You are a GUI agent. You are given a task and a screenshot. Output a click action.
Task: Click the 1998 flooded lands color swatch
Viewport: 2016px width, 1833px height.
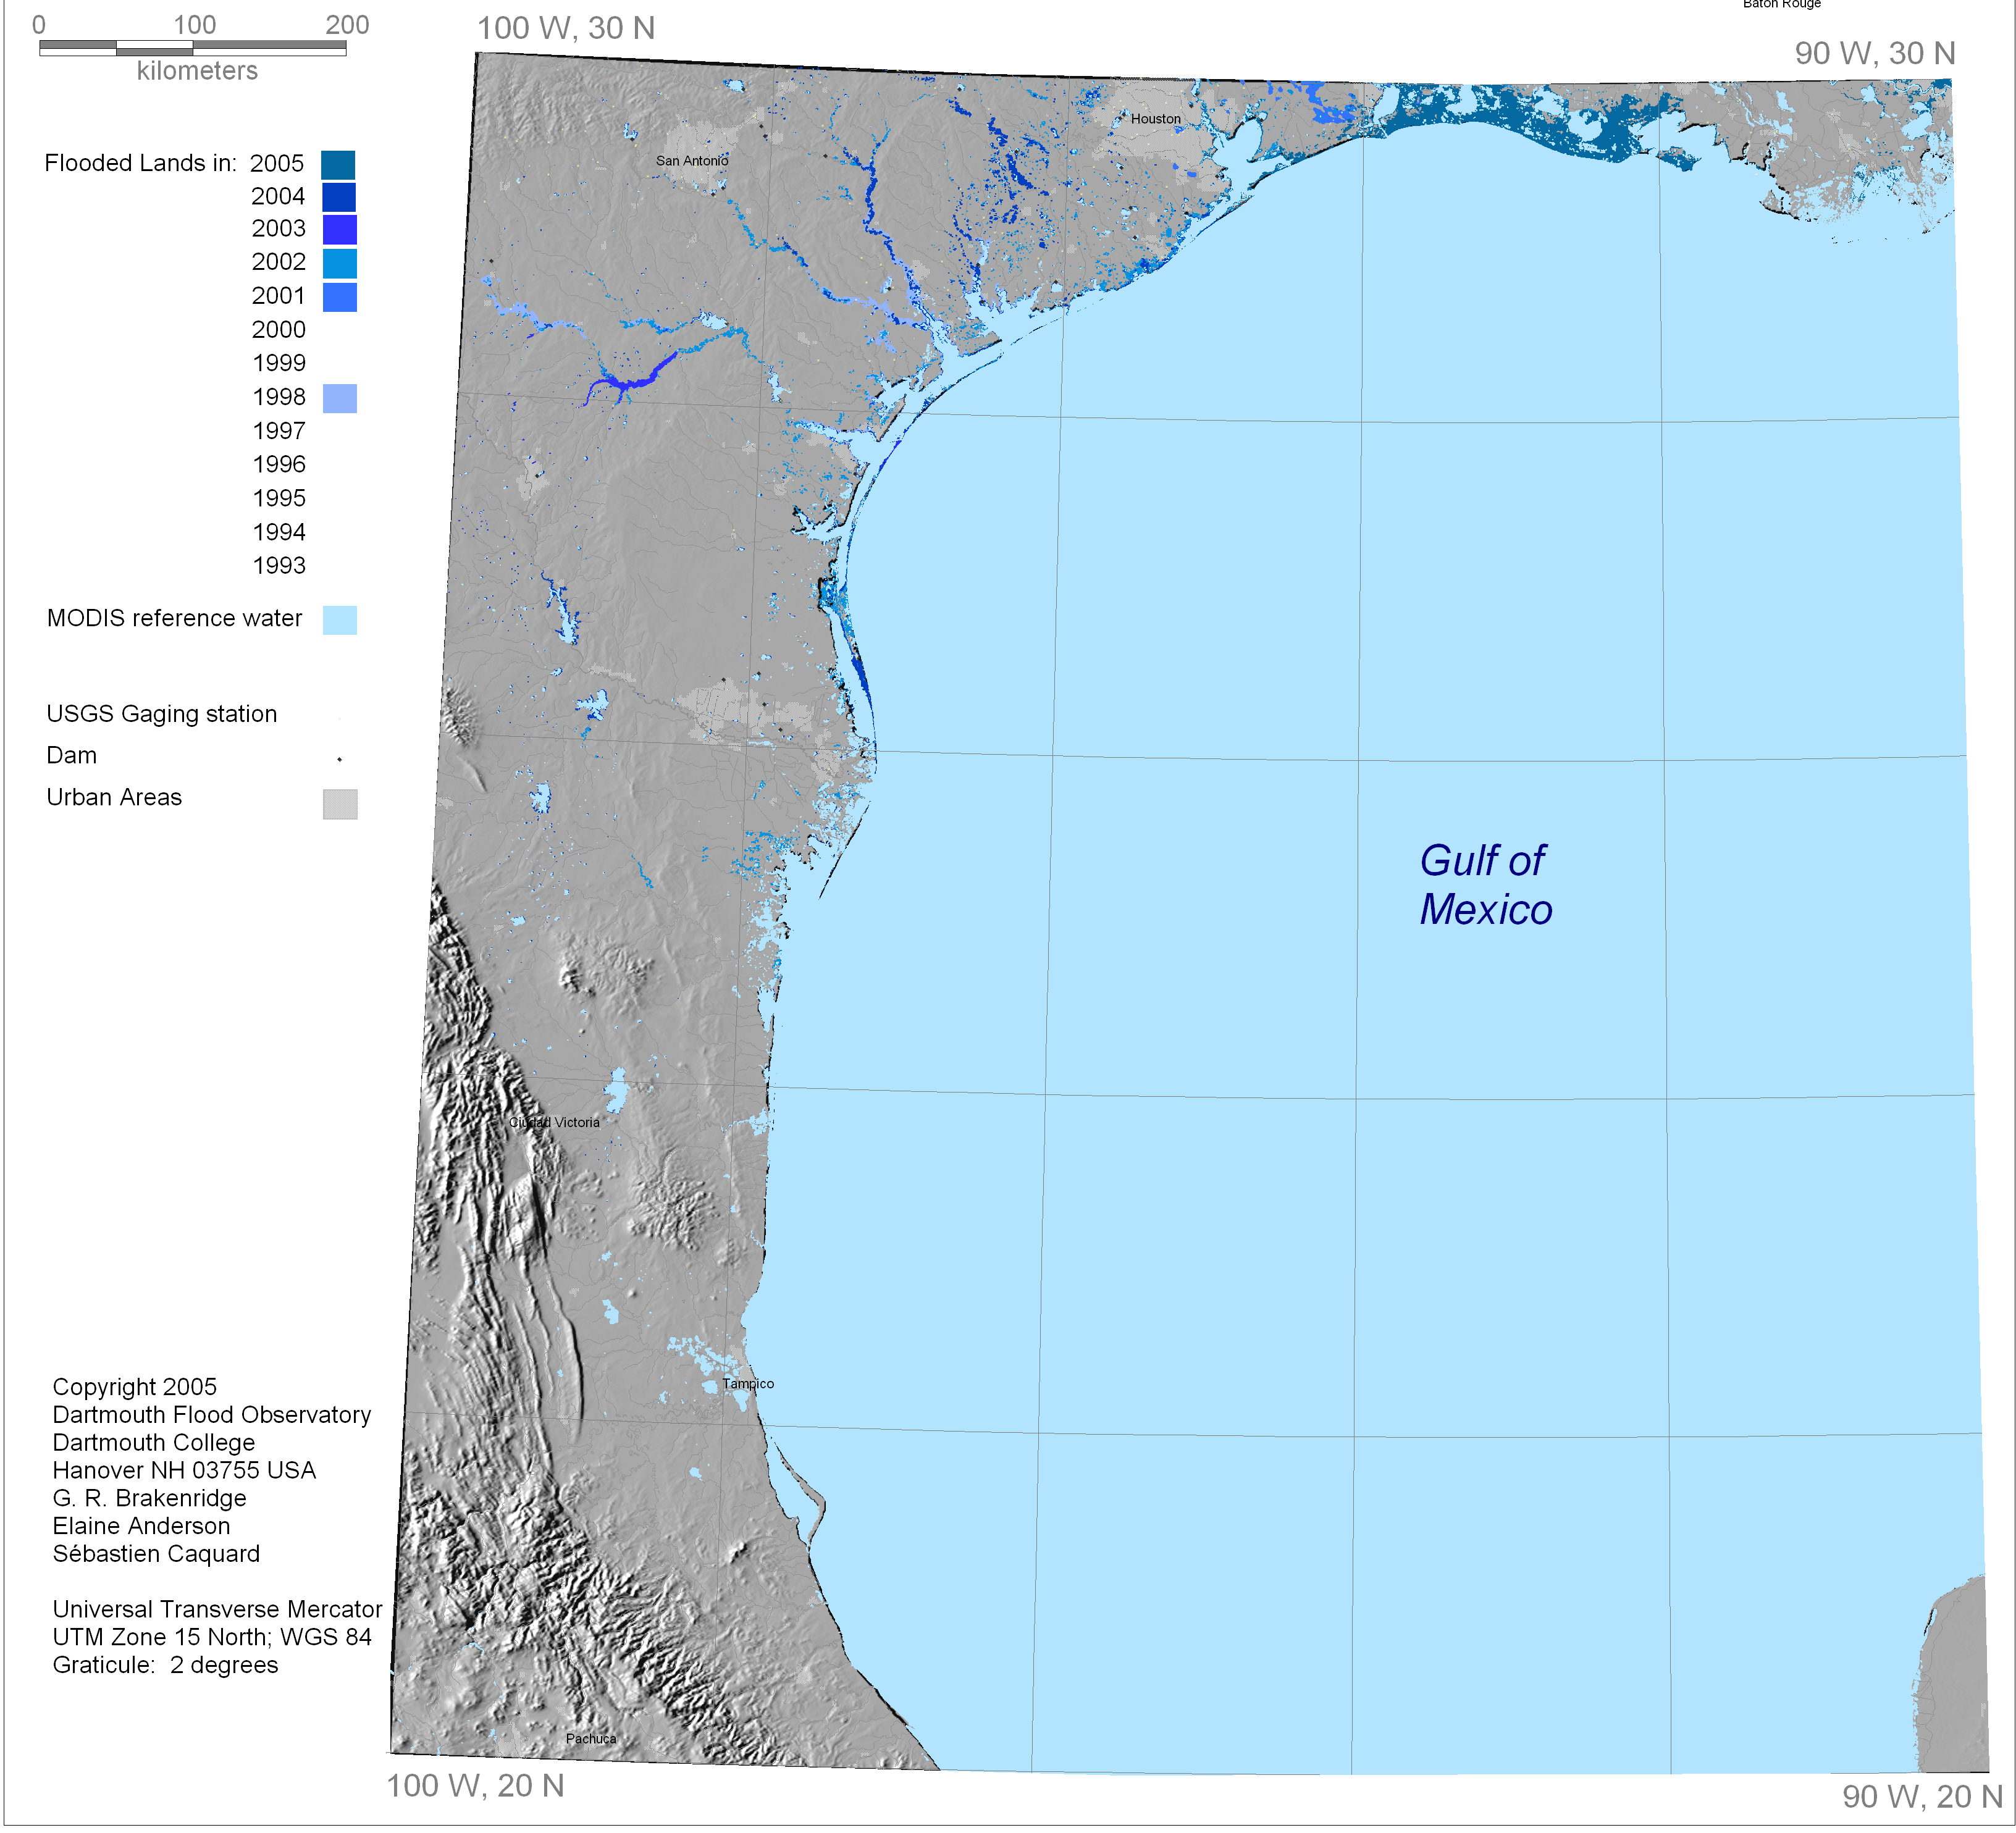[x=340, y=399]
